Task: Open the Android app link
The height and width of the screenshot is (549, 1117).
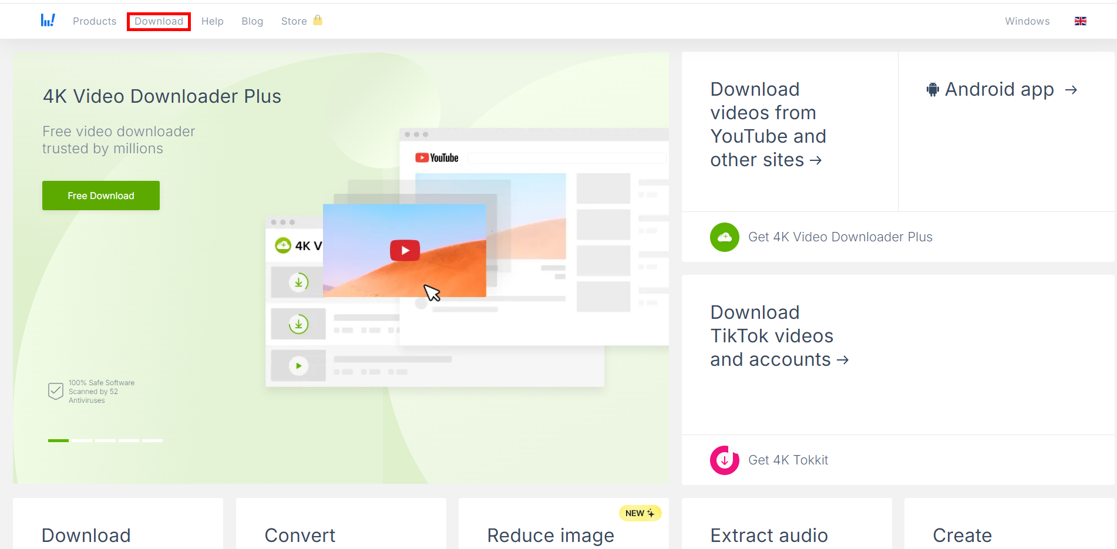Action: coord(1002,89)
